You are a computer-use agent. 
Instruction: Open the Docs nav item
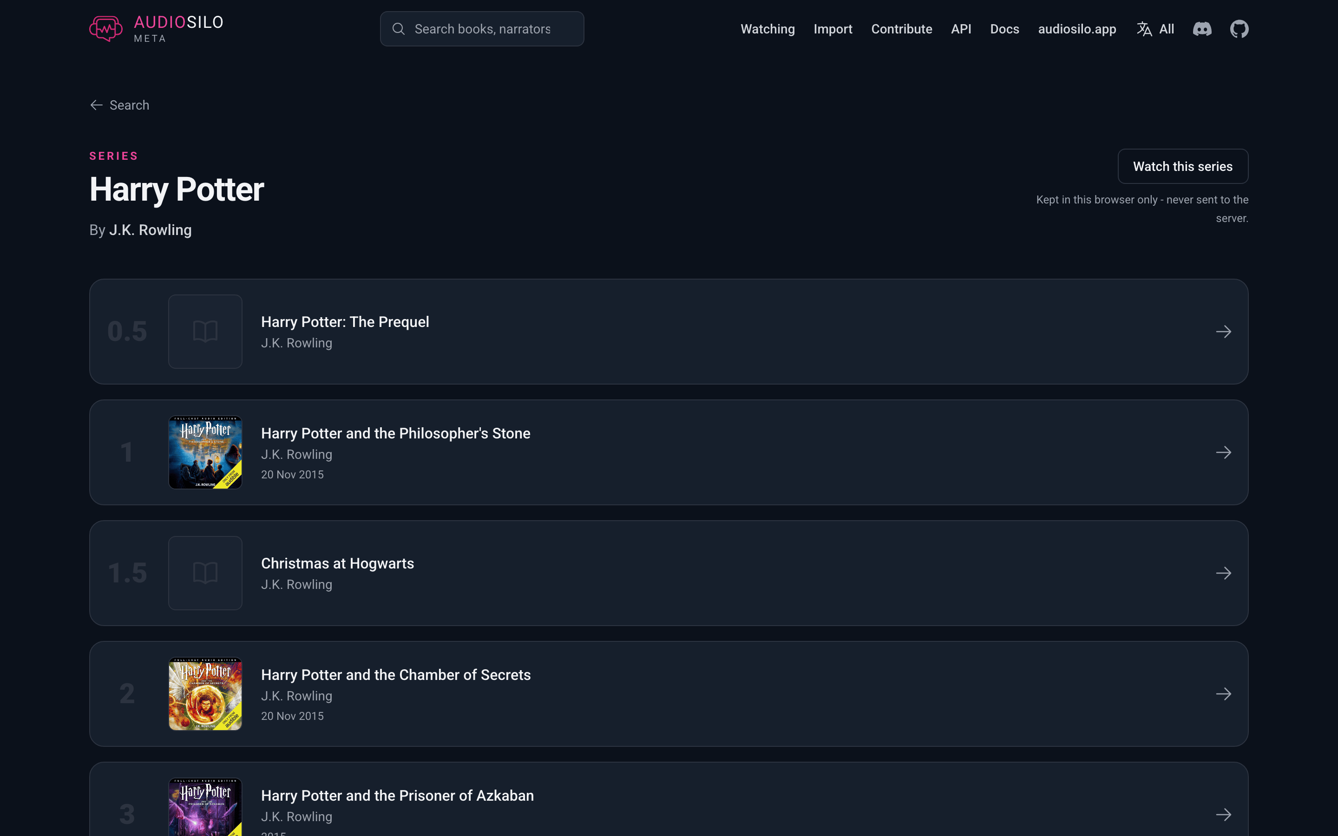(1004, 29)
